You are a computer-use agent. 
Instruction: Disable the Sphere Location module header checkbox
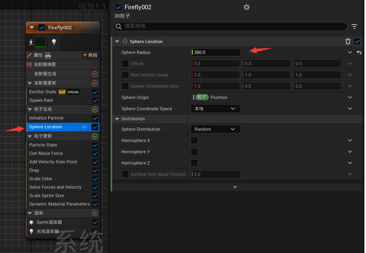[357, 41]
